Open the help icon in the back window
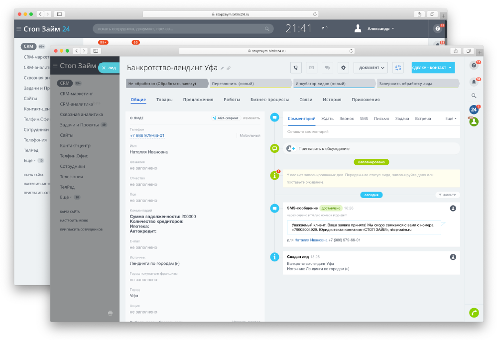498x340 pixels. (438, 28)
